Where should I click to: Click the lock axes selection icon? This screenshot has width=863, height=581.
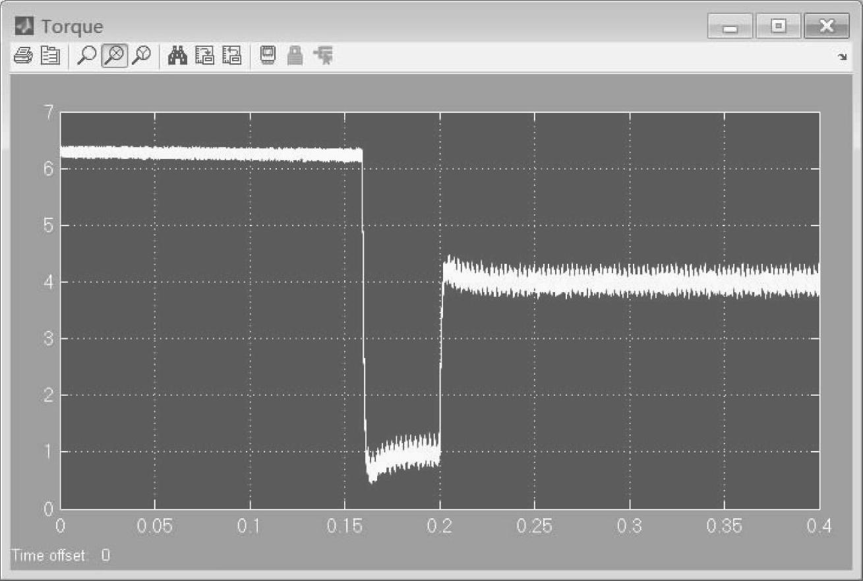click(295, 57)
